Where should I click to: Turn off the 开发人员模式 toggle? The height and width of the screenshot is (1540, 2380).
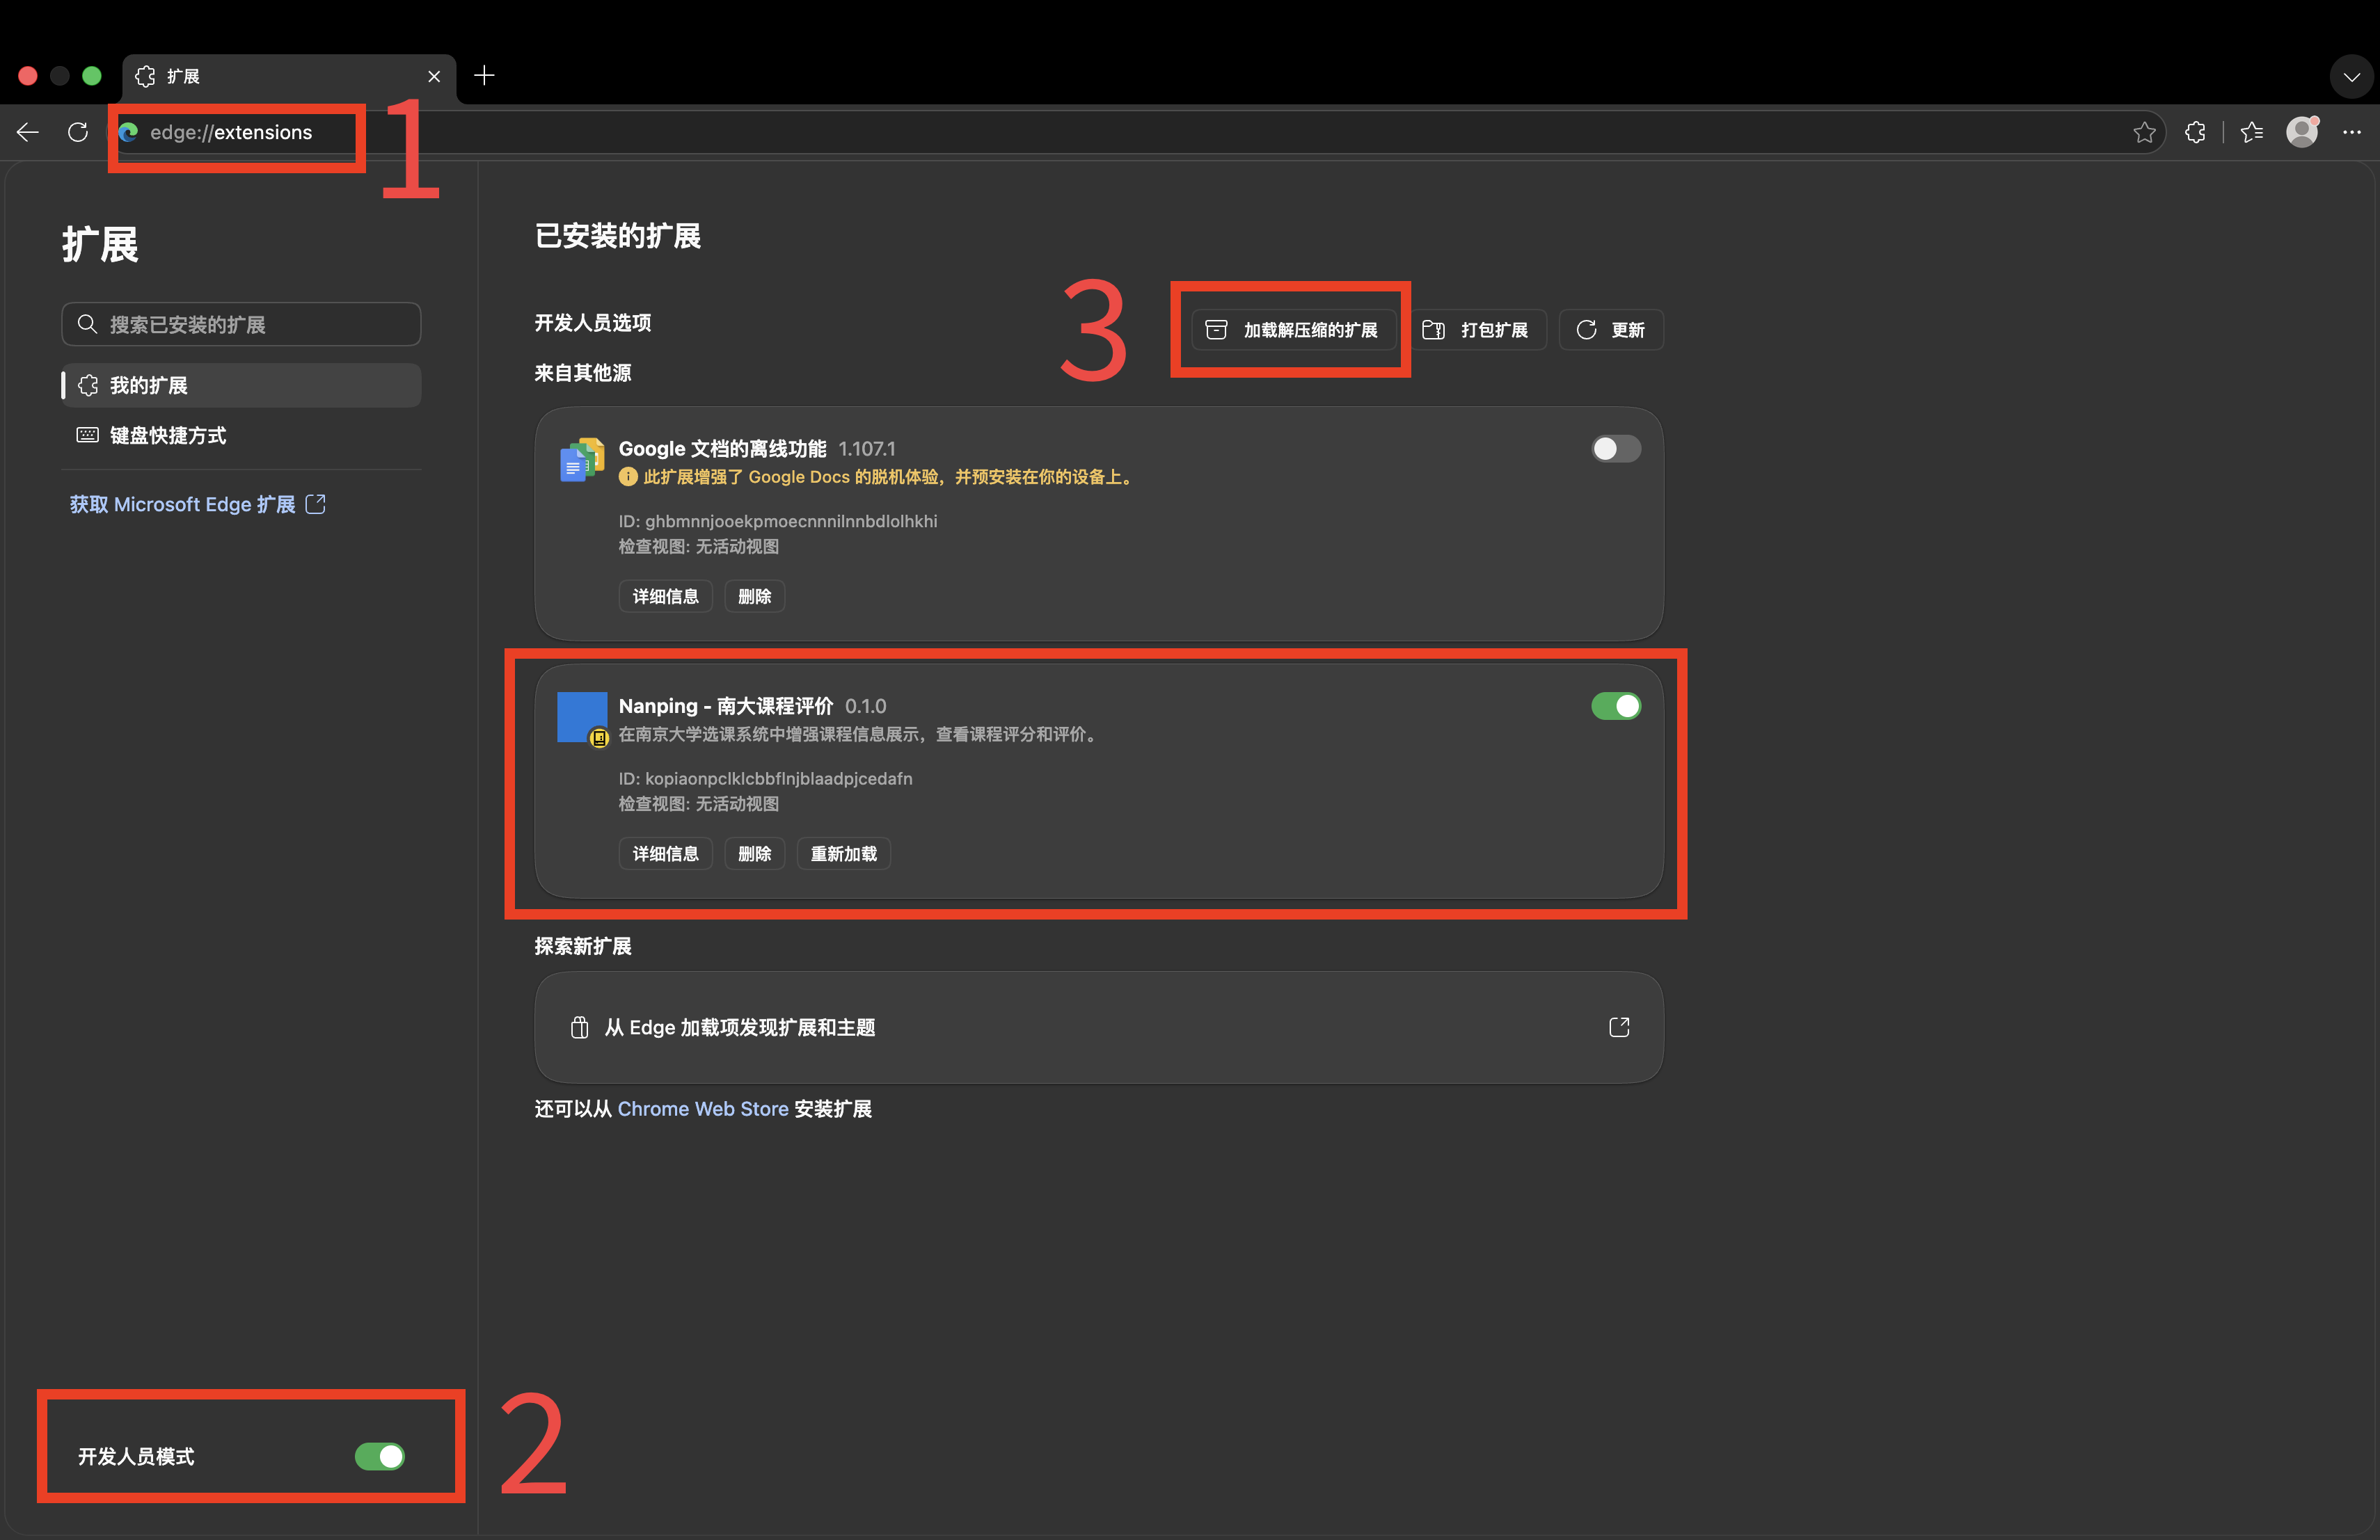[x=380, y=1456]
